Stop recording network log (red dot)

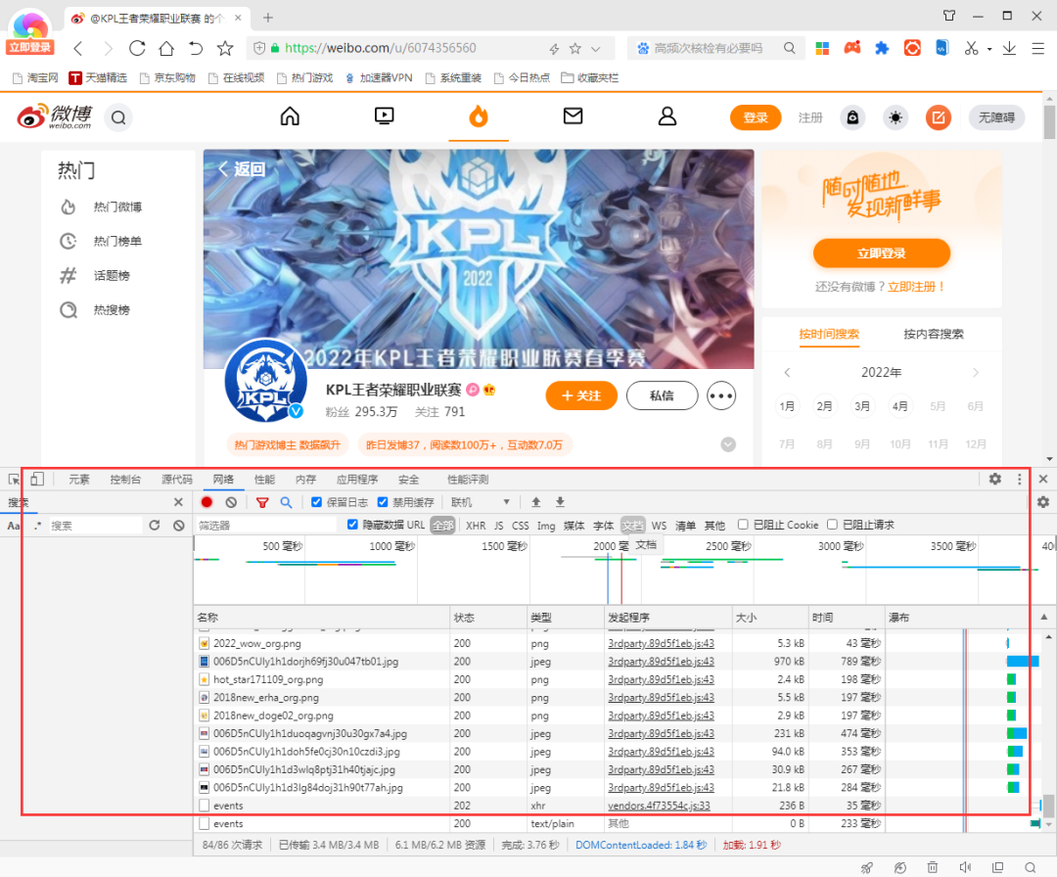[207, 502]
